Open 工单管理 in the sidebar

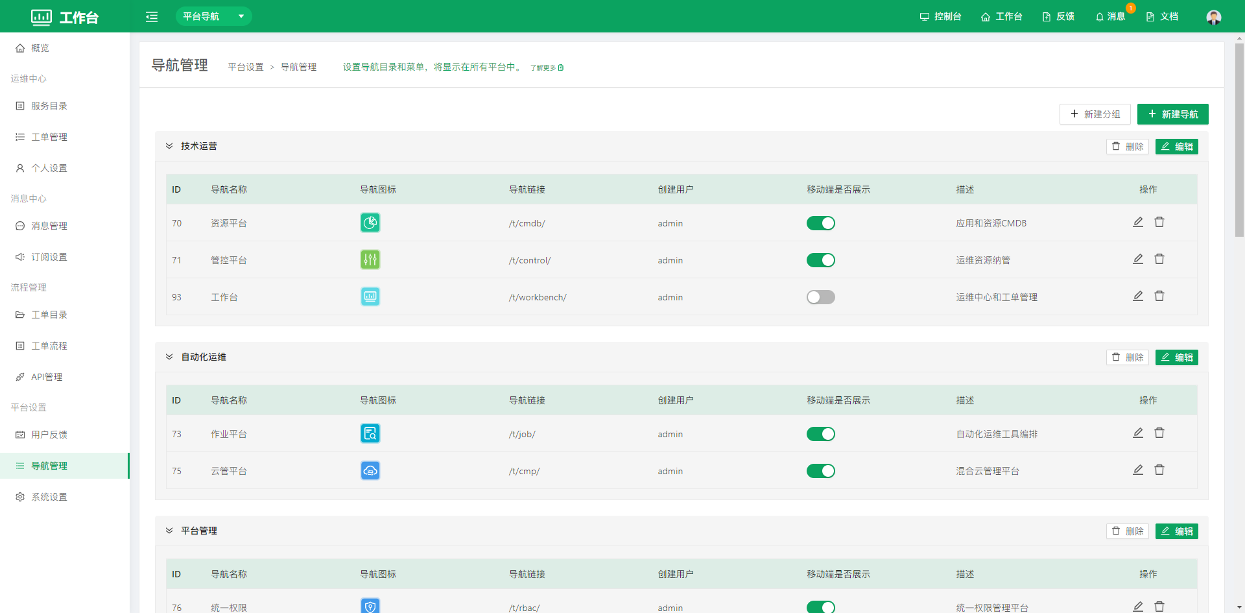pos(65,137)
